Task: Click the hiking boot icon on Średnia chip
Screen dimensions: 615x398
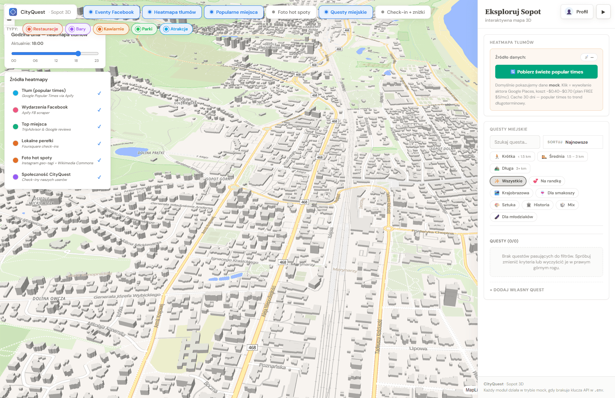Action: pyautogui.click(x=544, y=156)
